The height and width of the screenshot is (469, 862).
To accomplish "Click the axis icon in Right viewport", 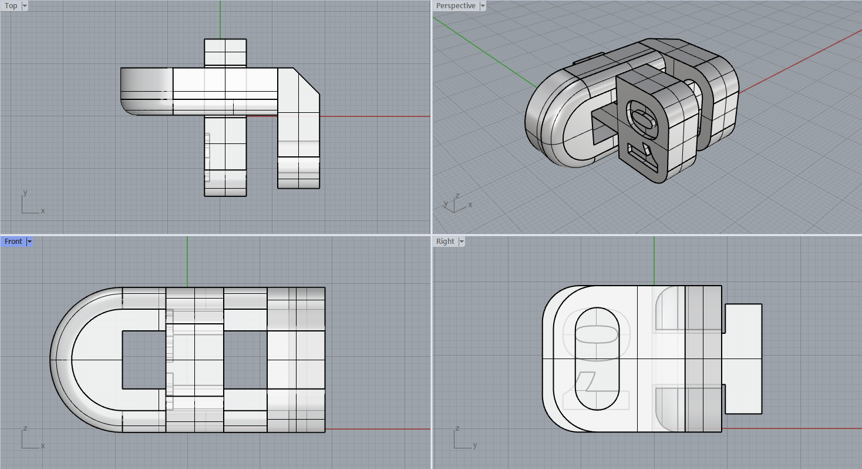I will pos(464,437).
